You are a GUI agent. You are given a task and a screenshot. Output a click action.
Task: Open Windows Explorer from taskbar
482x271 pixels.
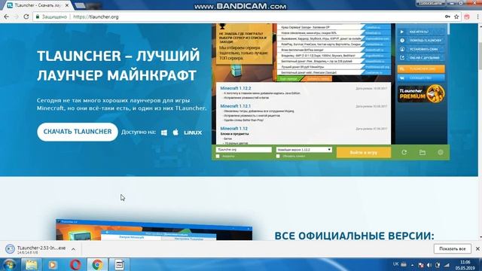click(x=32, y=264)
